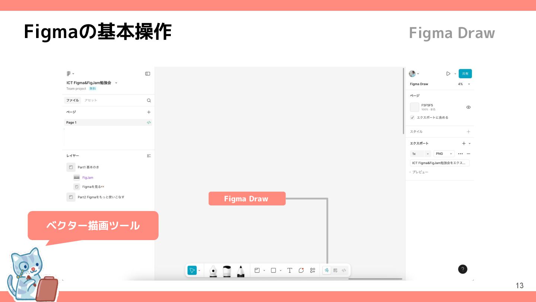Viewport: 536px width, 302px height.
Task: Click the Part1 基本のき frame icon
Action: click(71, 167)
